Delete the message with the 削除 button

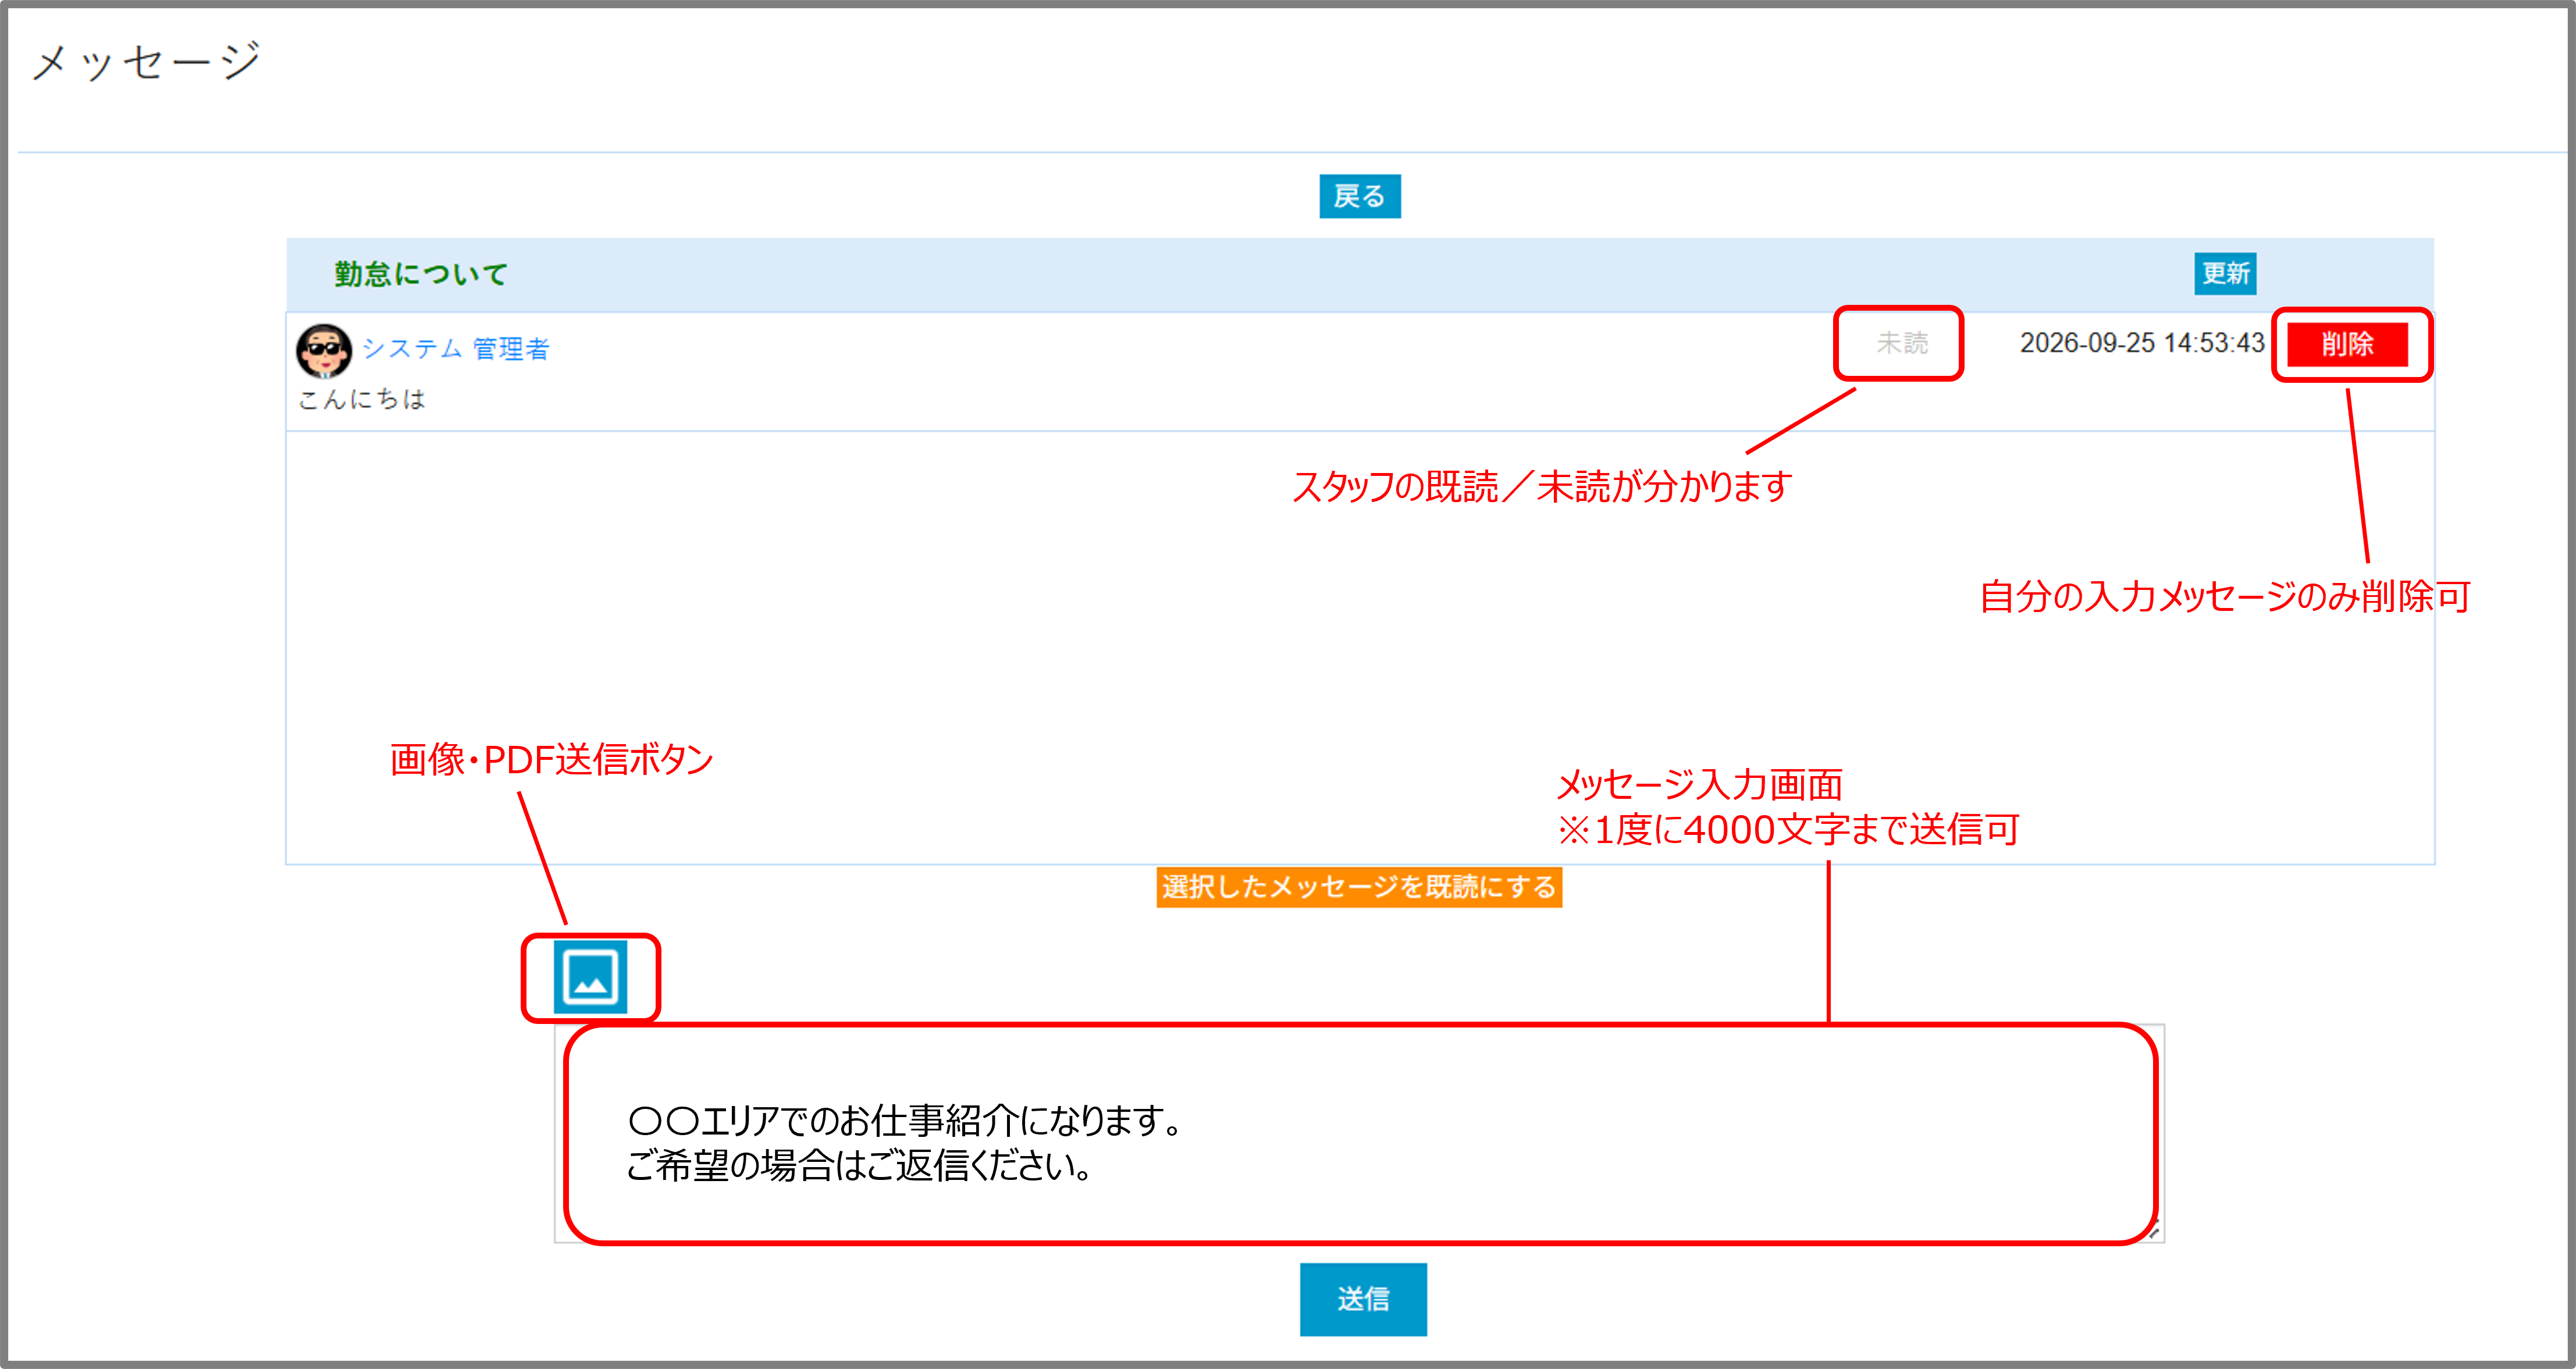tap(2347, 344)
